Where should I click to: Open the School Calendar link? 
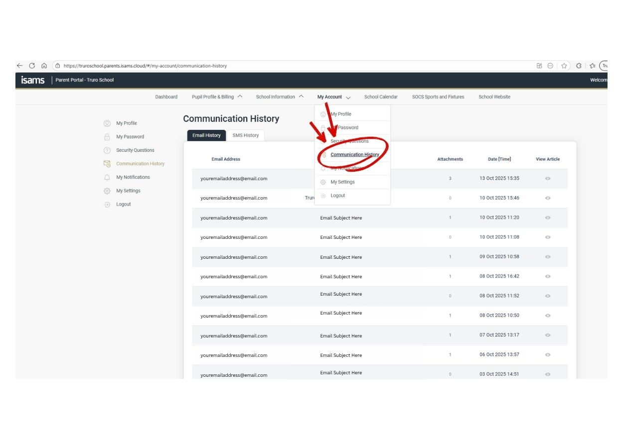click(x=381, y=97)
